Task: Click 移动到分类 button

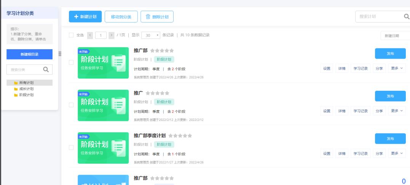Action: [121, 17]
